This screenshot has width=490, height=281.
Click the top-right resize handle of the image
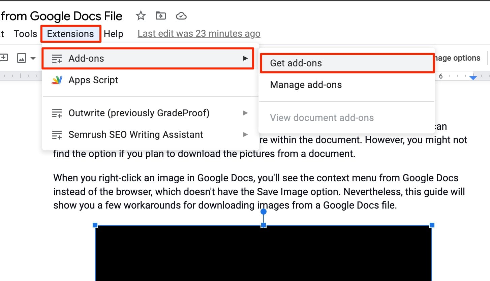[x=432, y=225]
